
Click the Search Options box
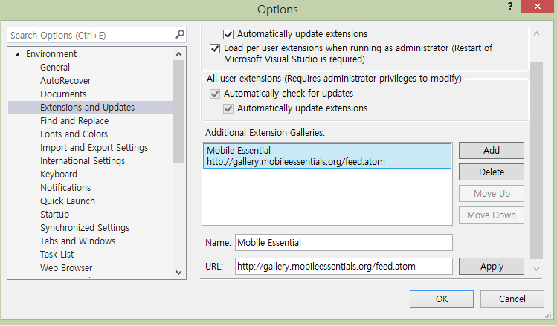(x=89, y=35)
